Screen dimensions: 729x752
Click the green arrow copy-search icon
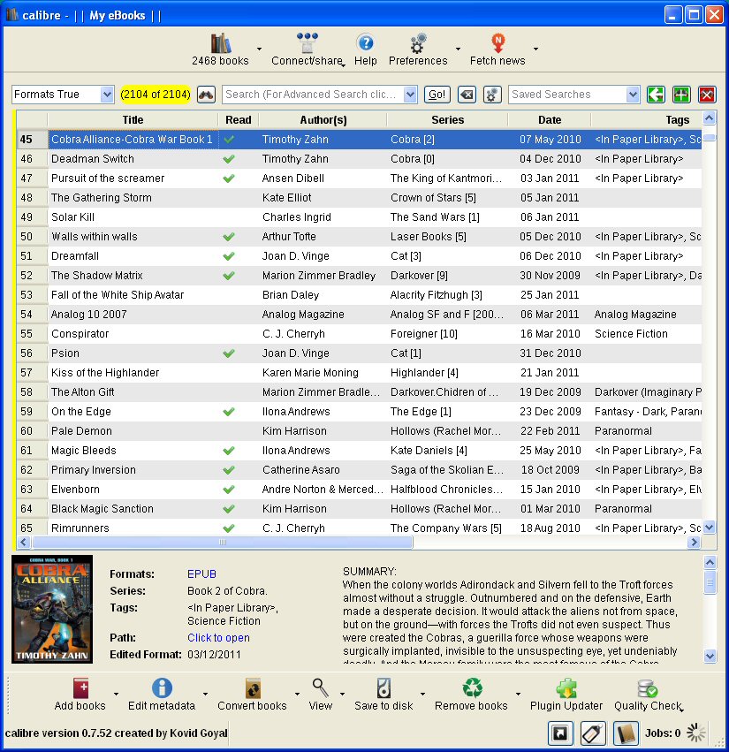tap(656, 95)
